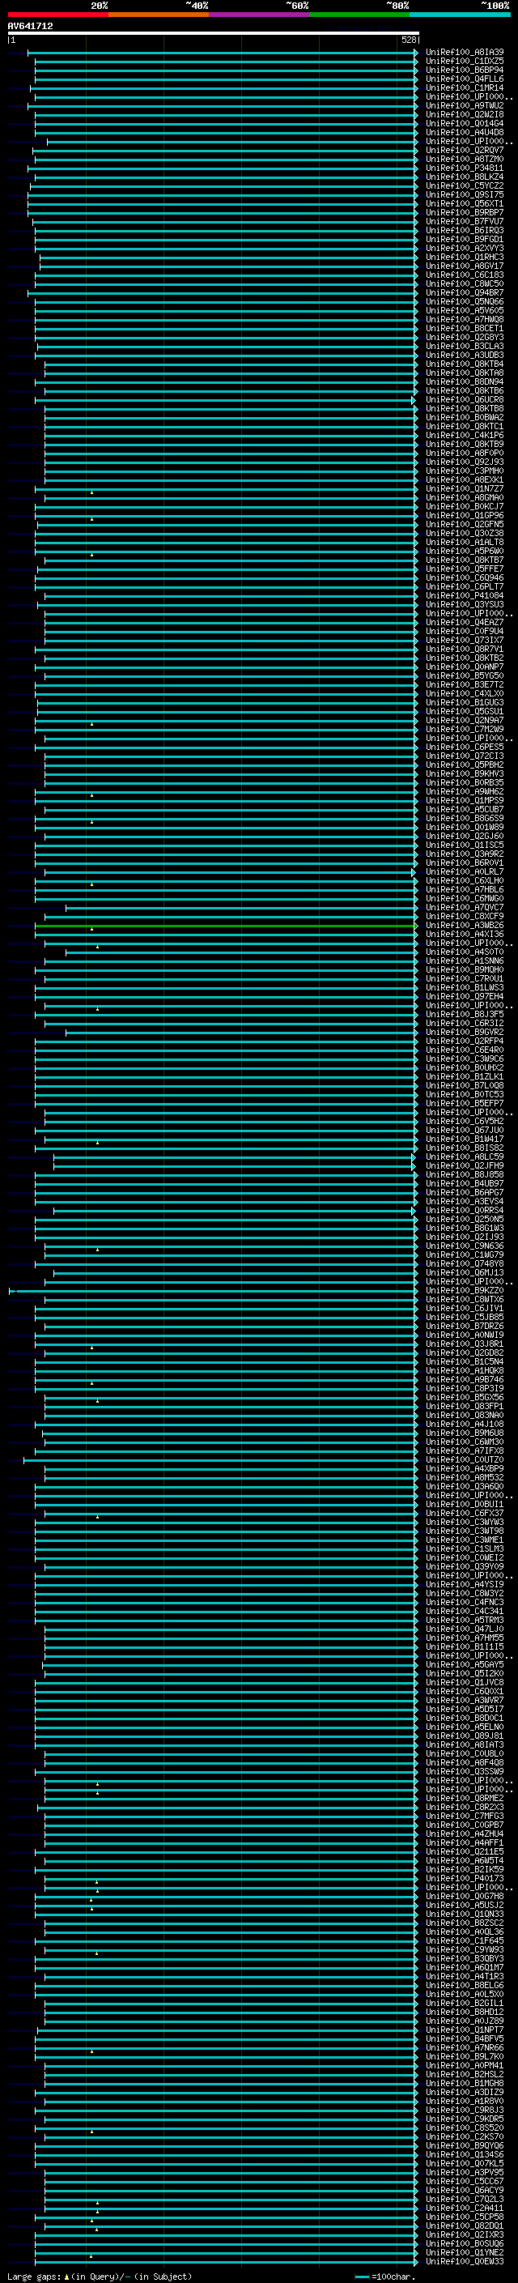Viewport: 518px width, 2283px height.
Task: Click the gap marker on the UniRef100_Q1N7Z7 row
Action: (x=91, y=492)
